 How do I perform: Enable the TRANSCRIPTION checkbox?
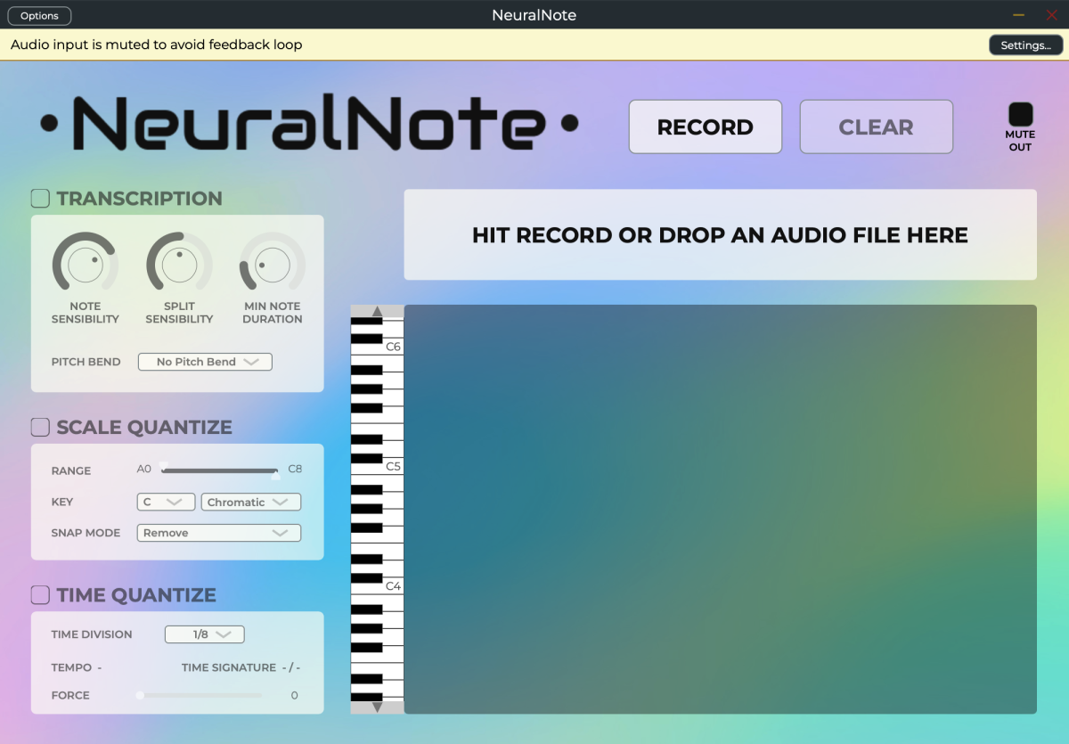[40, 198]
